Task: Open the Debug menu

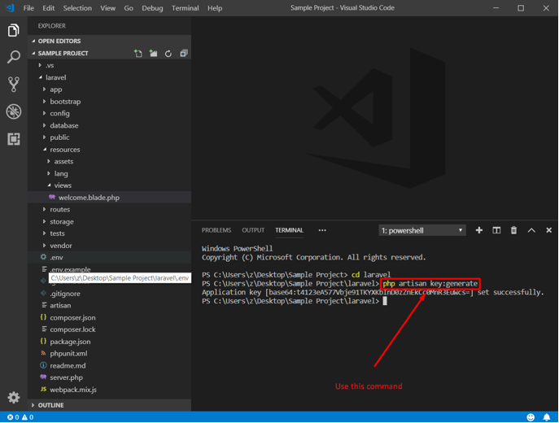Action: pos(152,8)
